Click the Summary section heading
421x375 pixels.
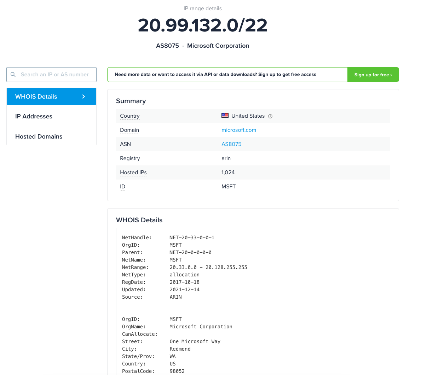[x=131, y=101]
